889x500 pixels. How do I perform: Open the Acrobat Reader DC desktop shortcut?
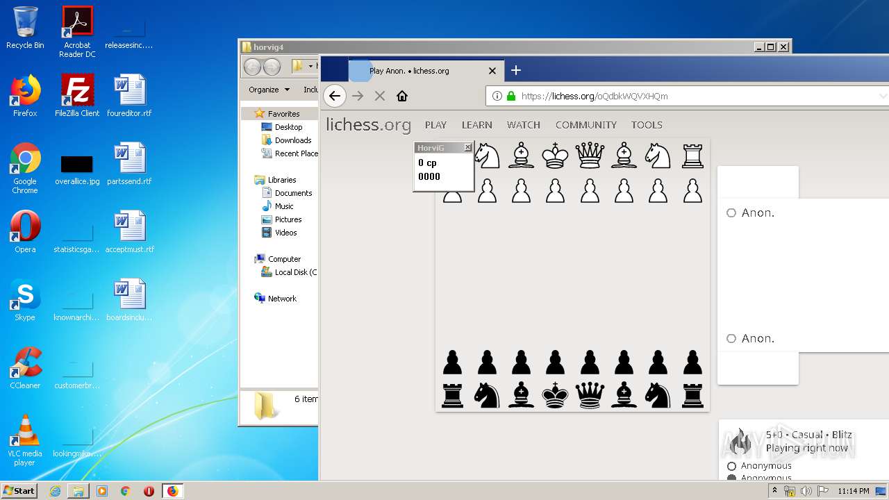77,32
